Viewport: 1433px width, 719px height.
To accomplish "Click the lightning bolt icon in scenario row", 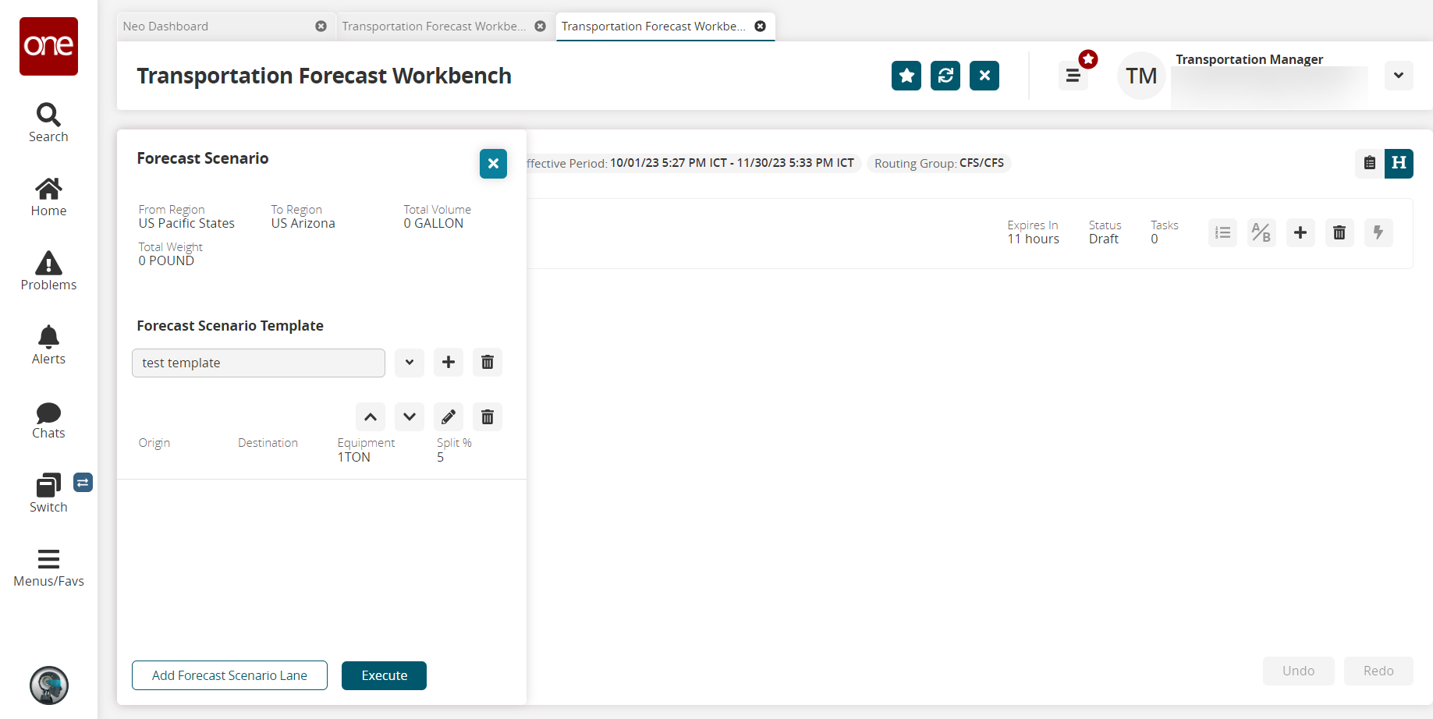I will pyautogui.click(x=1378, y=232).
